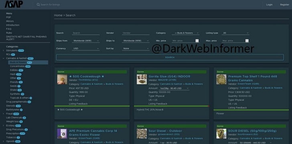Screen dimensions: 292x144
Task: Open the Sort by dropdown
Action: point(136,49)
